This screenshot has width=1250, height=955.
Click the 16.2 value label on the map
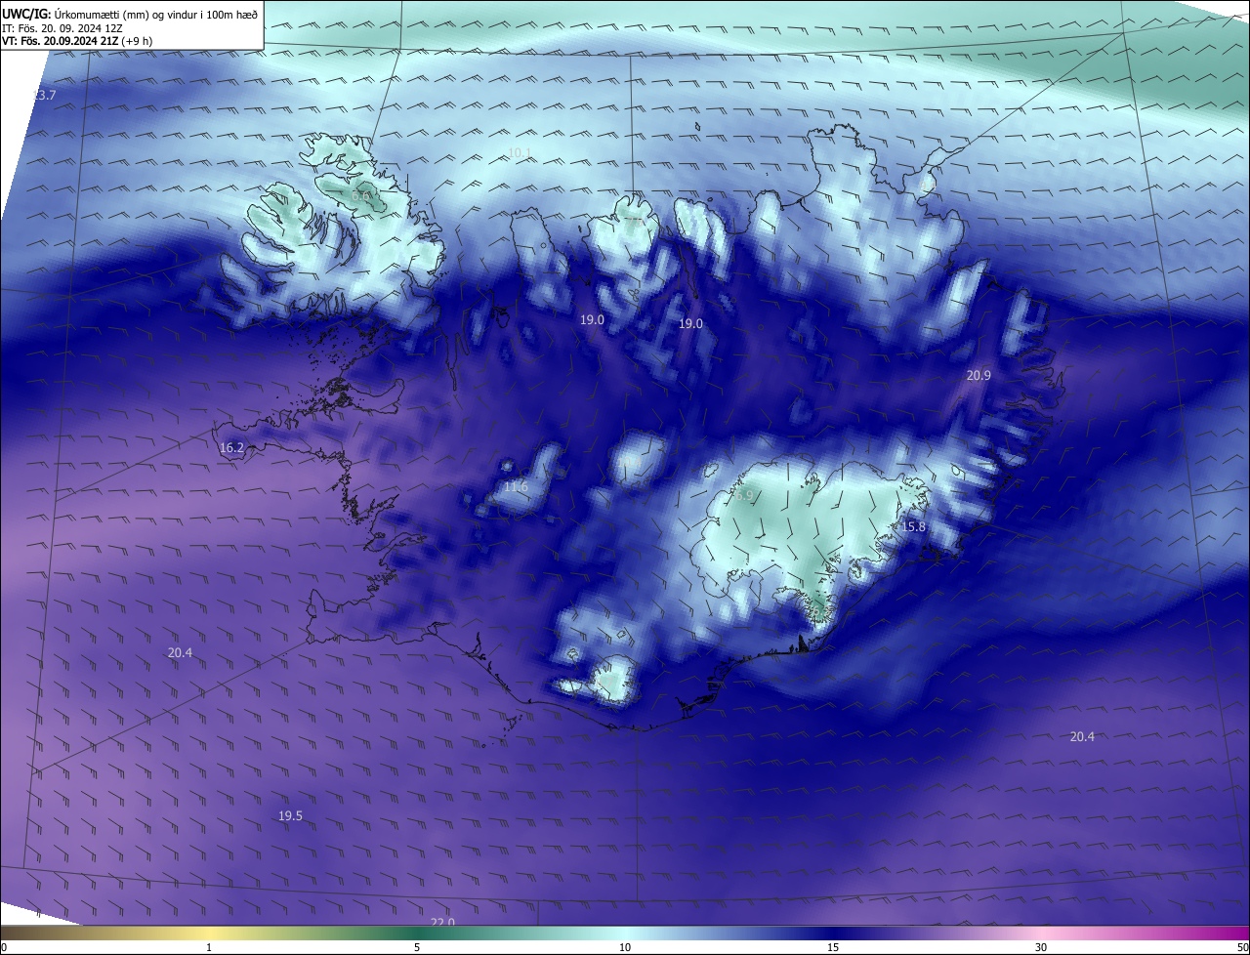231,447
